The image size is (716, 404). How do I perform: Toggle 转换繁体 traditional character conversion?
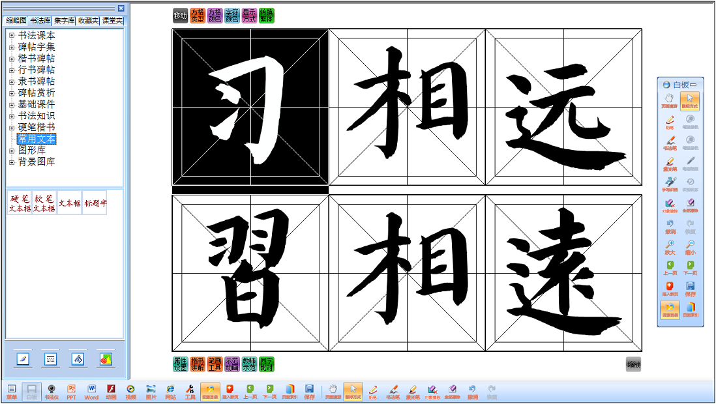pos(266,16)
